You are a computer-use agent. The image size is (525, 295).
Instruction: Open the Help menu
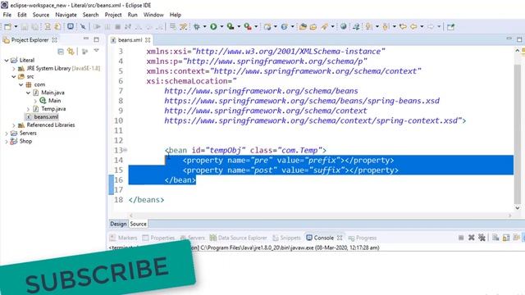tap(176, 15)
